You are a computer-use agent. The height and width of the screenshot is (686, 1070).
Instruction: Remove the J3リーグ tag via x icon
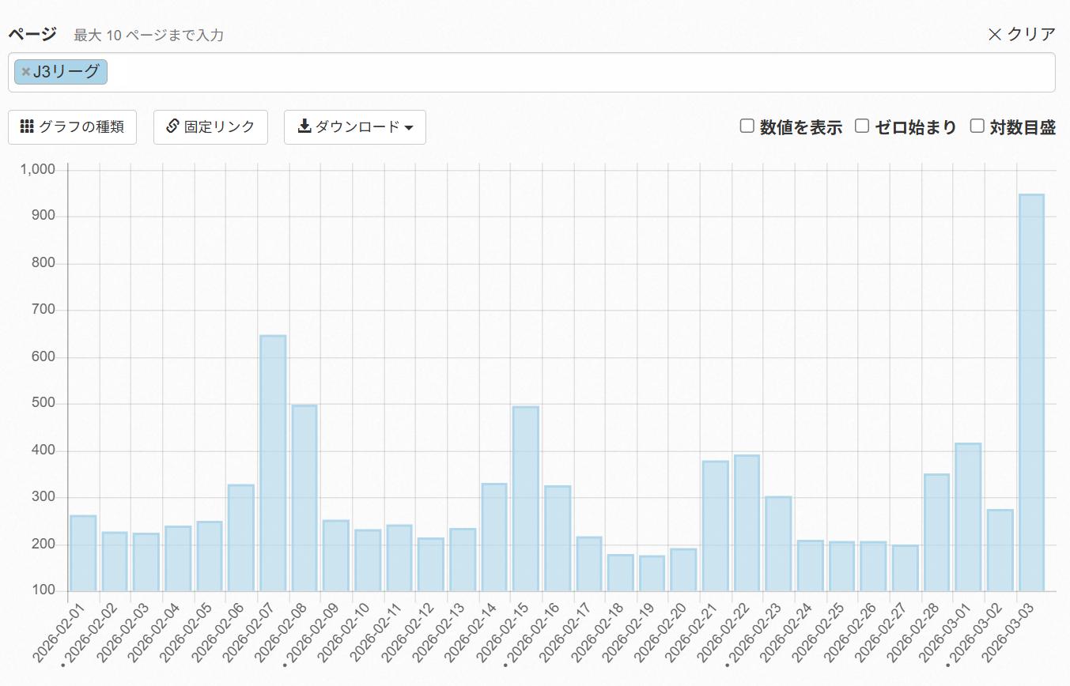pos(25,72)
